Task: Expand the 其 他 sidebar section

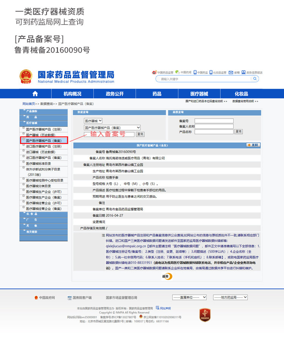Action: pos(44,226)
